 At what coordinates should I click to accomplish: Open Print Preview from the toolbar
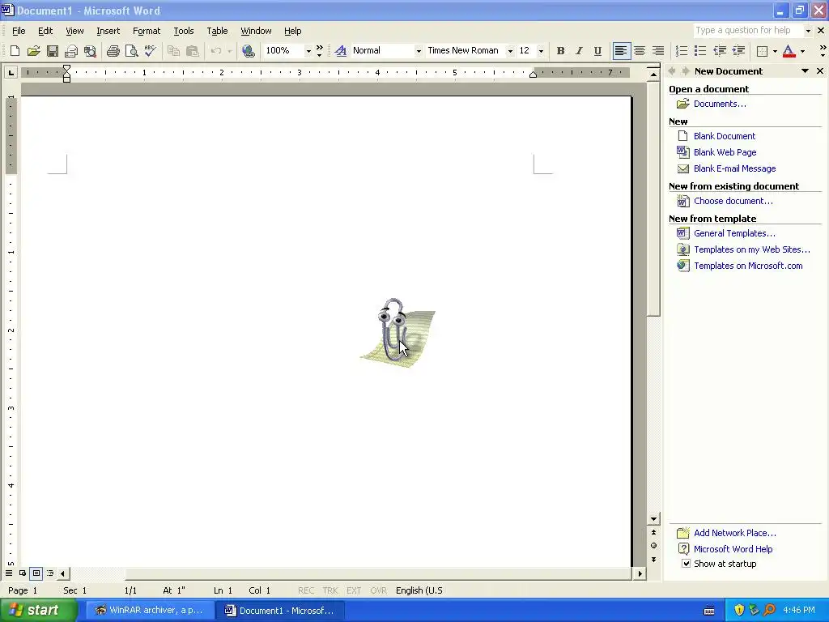131,51
